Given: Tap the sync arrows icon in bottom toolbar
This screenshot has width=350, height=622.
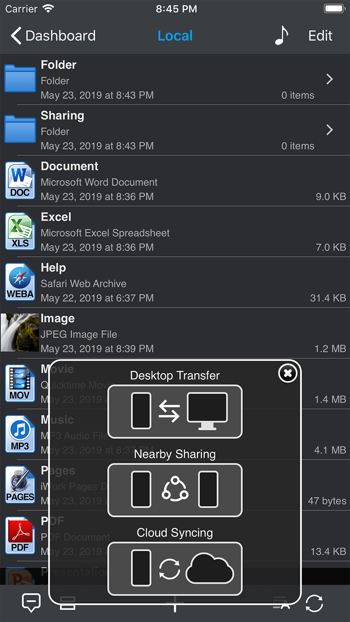Looking at the screenshot, I should click(314, 604).
